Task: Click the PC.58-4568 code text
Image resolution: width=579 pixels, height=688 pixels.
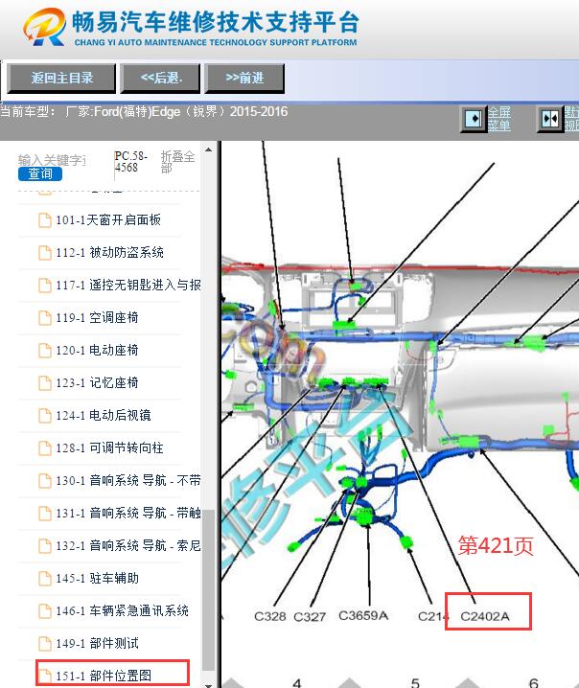Action: pyautogui.click(x=130, y=162)
